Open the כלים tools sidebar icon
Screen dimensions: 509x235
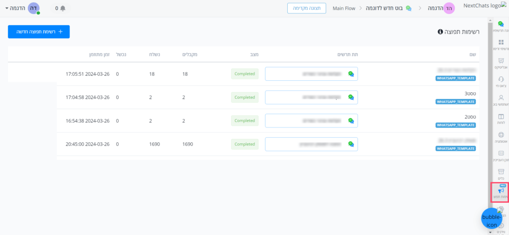coord(501,171)
